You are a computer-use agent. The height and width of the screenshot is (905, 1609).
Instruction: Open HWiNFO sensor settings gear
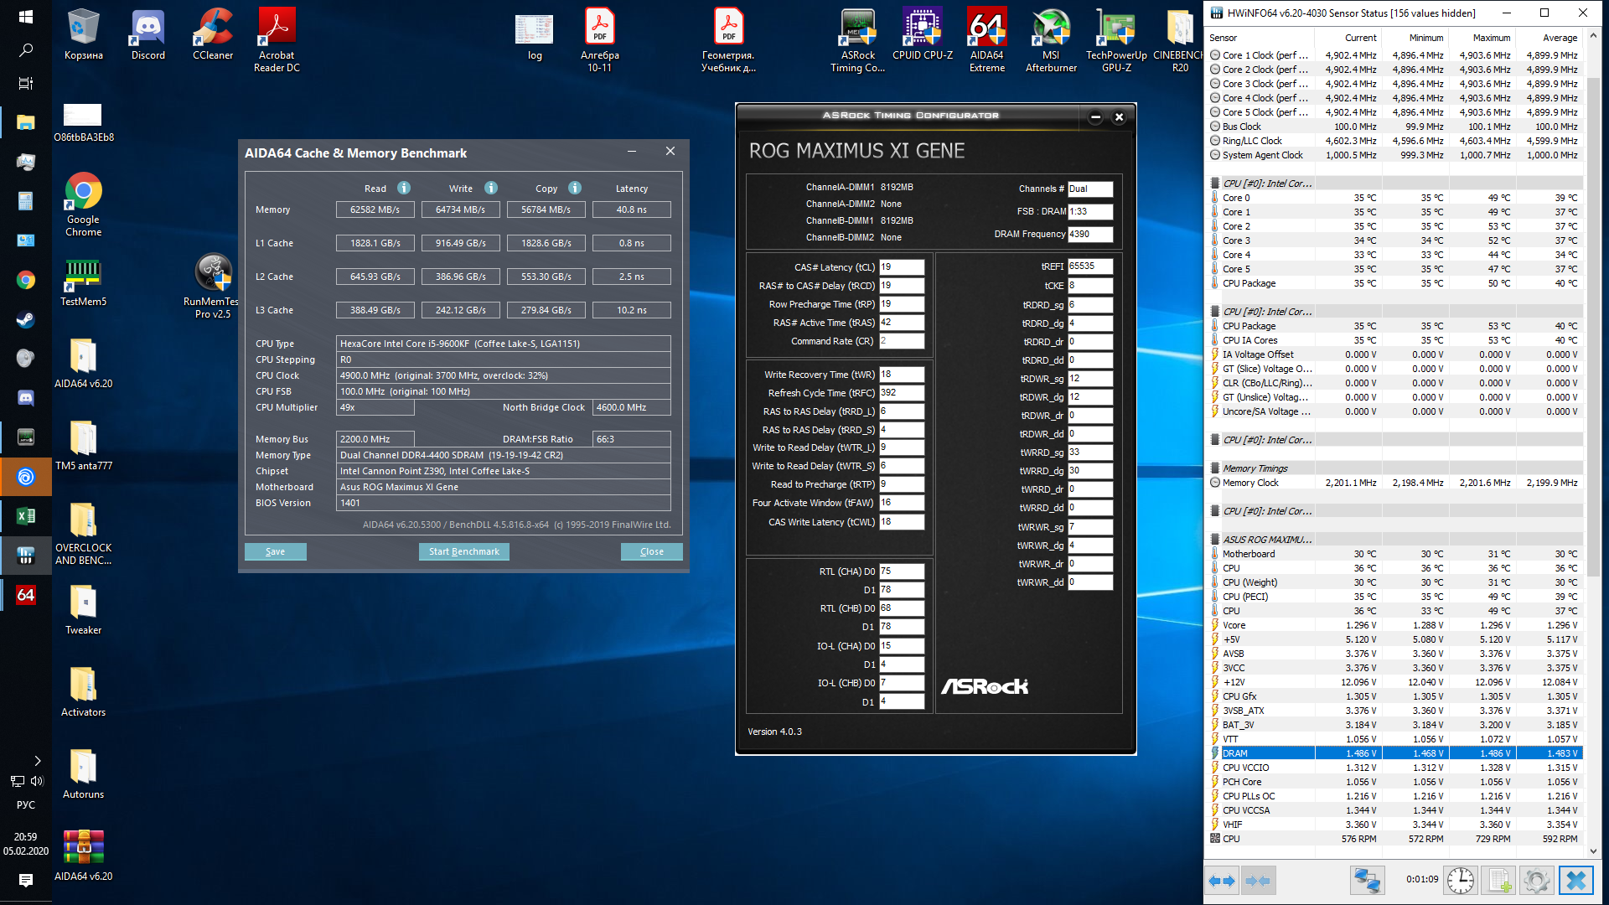point(1536,881)
